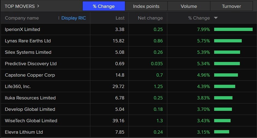The width and height of the screenshot is (257, 138).
Task: Click IperionX last price 3.38
Action: tap(120, 29)
